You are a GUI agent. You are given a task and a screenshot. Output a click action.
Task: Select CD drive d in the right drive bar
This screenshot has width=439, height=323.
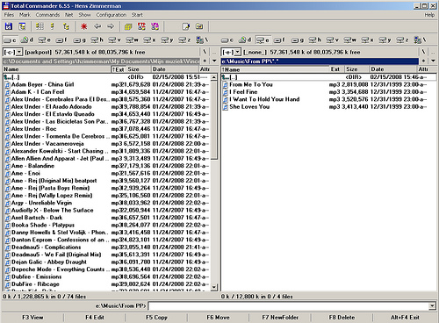coord(245,39)
